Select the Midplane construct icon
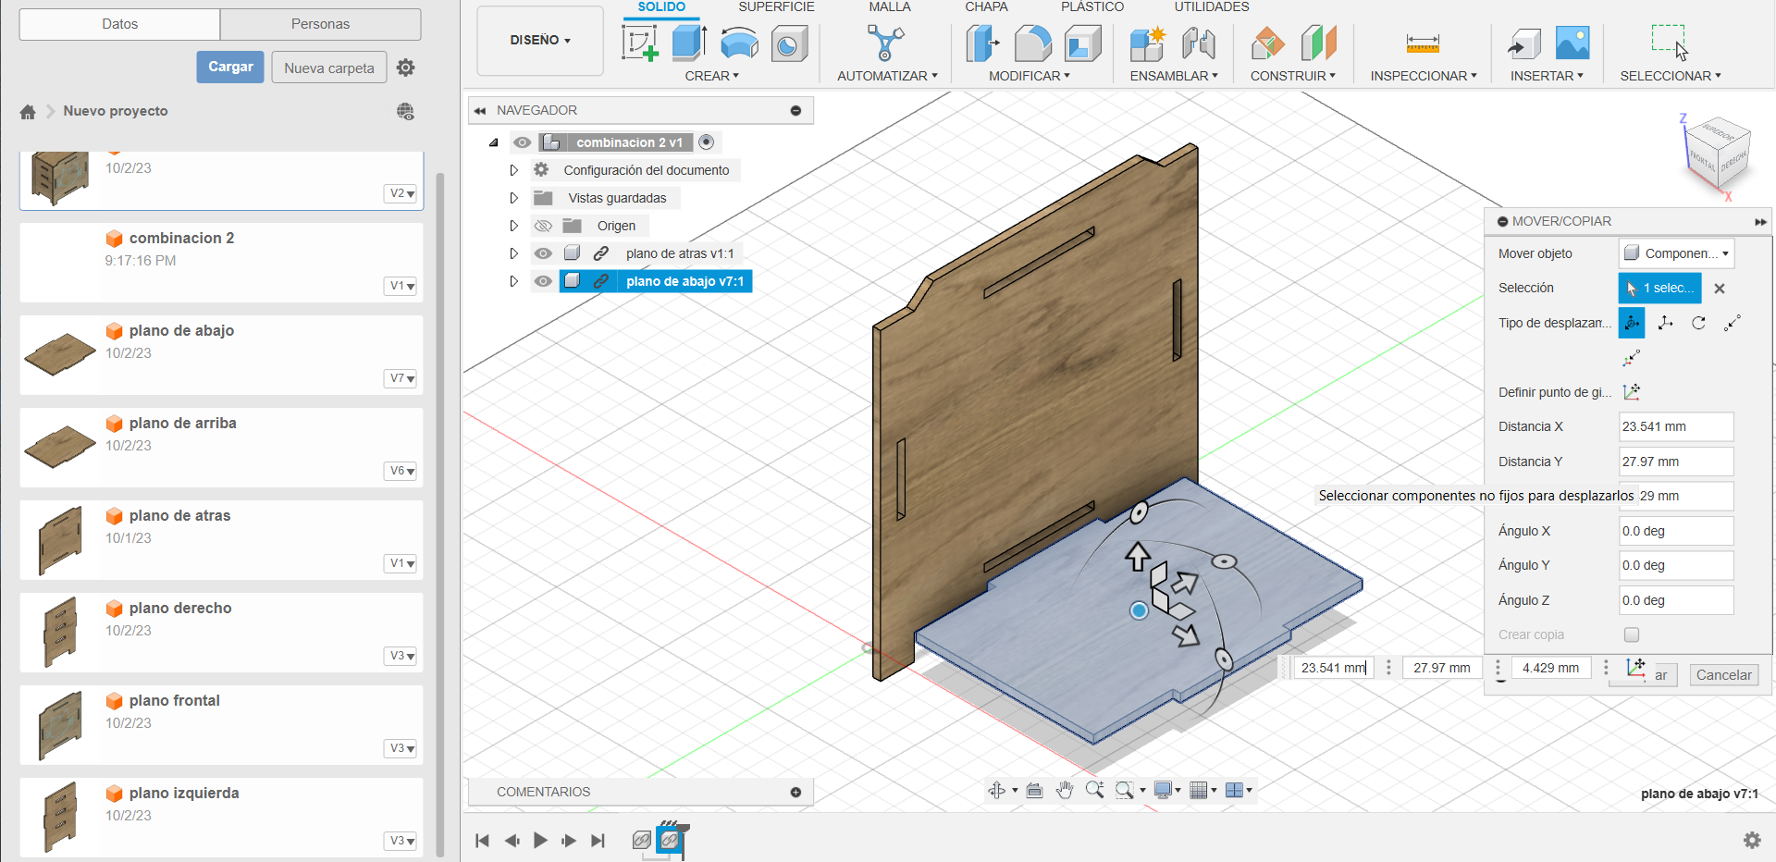The width and height of the screenshot is (1776, 862). tap(1318, 43)
